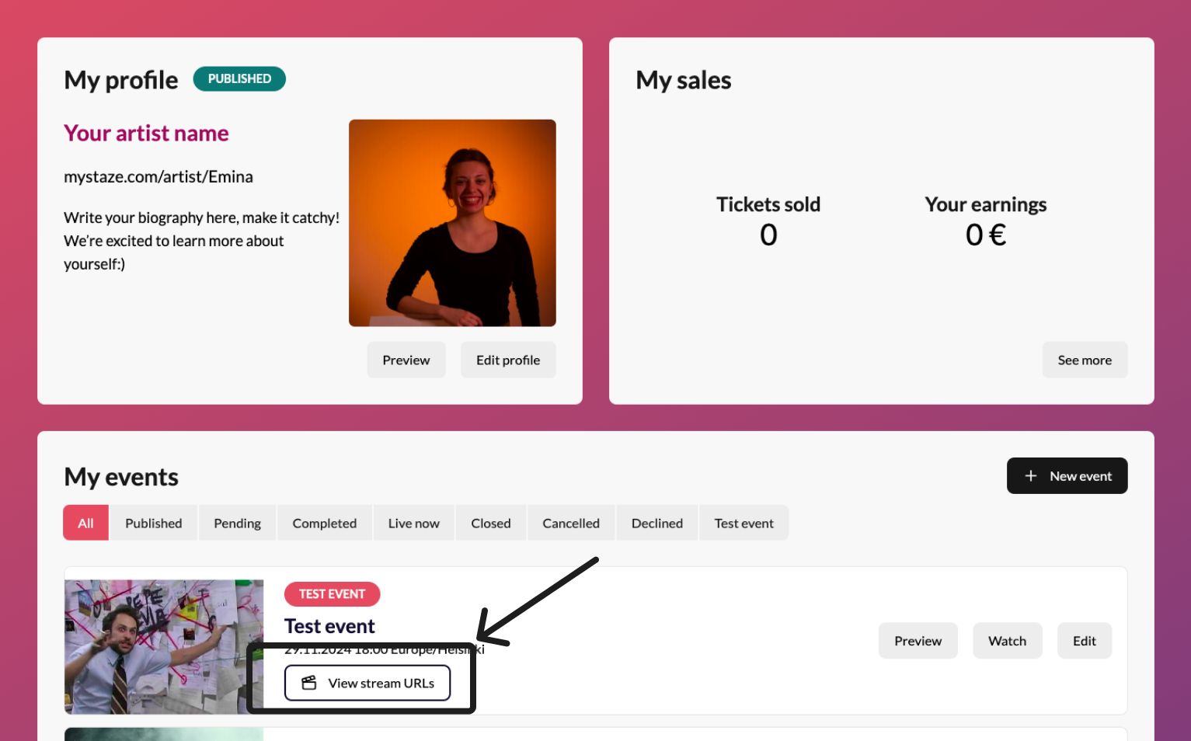Click the clapperboard icon in View stream URLs
The width and height of the screenshot is (1191, 741).
[x=308, y=683]
